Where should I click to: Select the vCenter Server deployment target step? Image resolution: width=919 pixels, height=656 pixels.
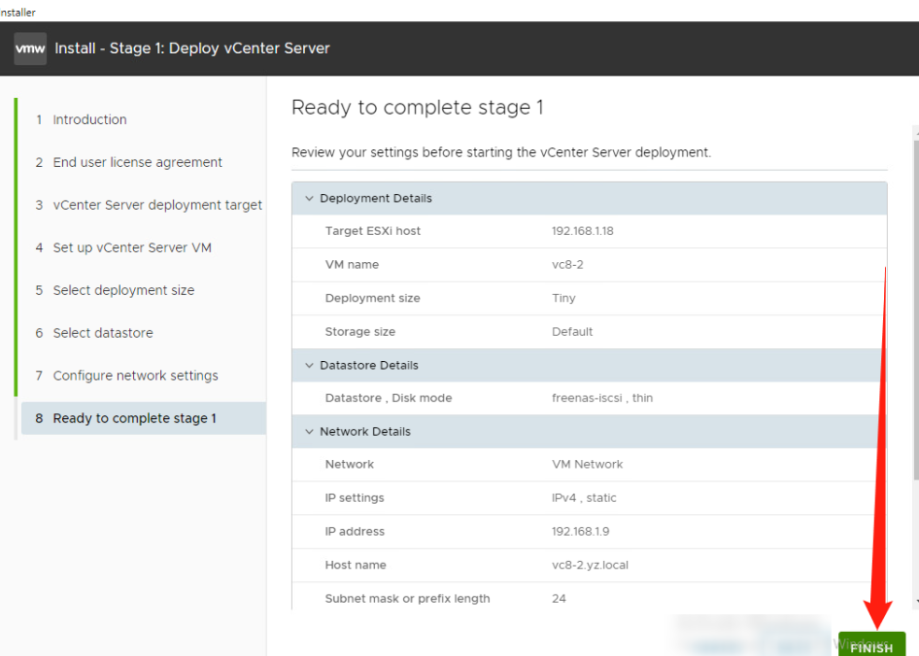tap(157, 205)
